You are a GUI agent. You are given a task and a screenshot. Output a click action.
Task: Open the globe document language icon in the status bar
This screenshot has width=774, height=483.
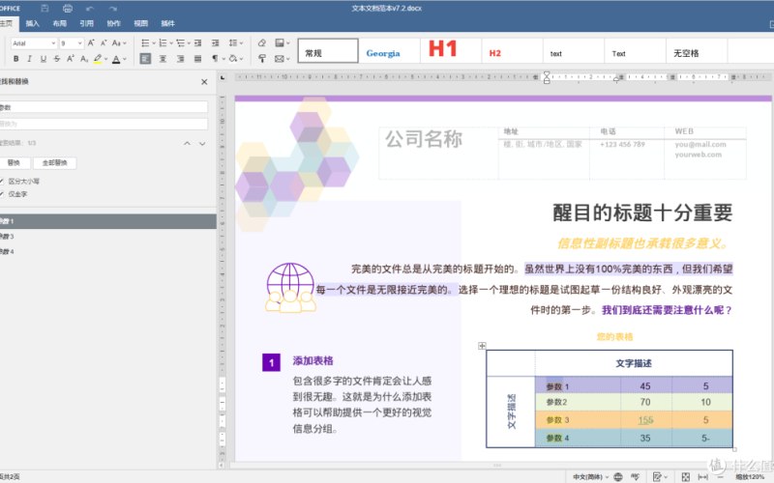[x=618, y=476]
